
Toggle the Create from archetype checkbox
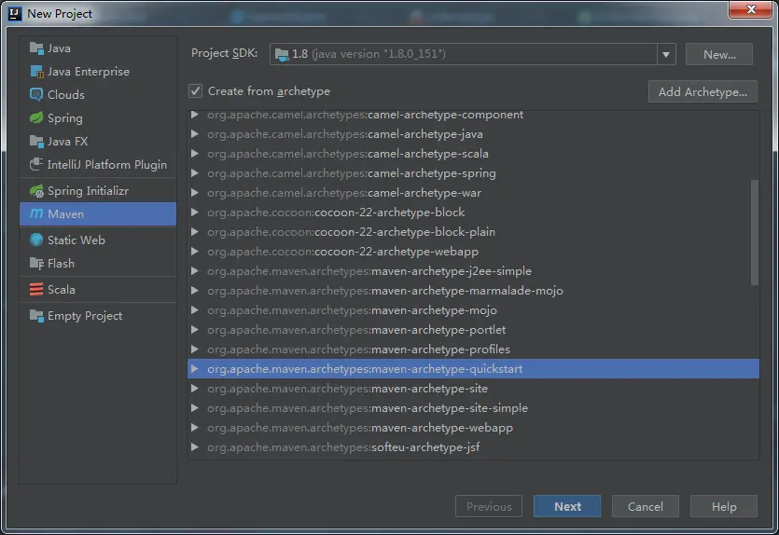click(195, 90)
